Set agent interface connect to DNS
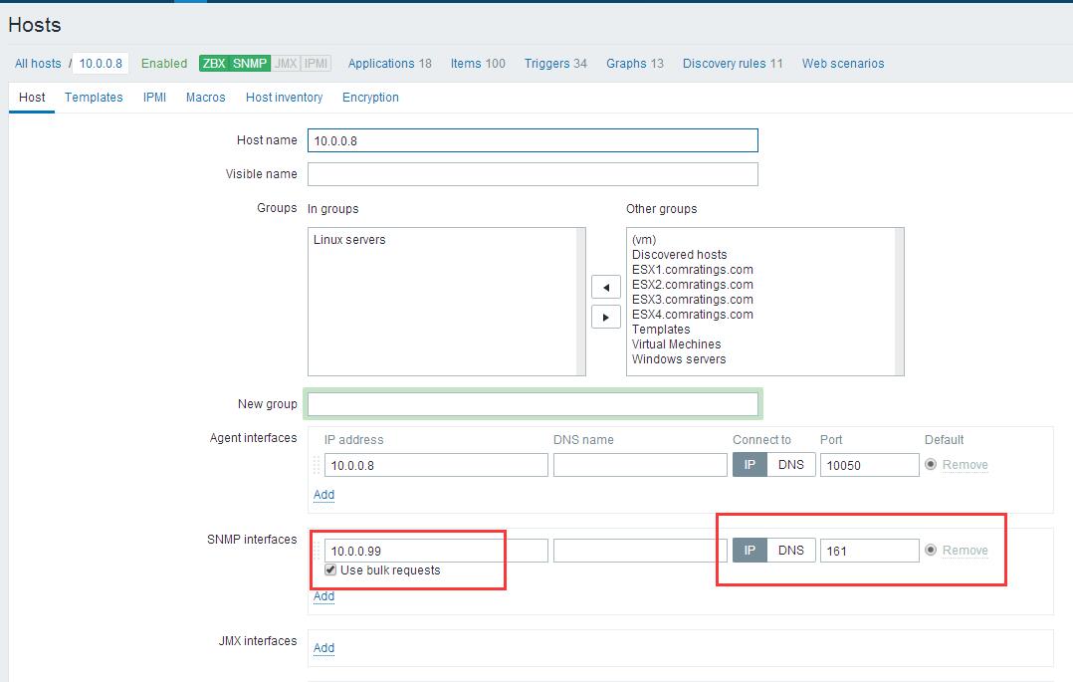 [x=791, y=464]
